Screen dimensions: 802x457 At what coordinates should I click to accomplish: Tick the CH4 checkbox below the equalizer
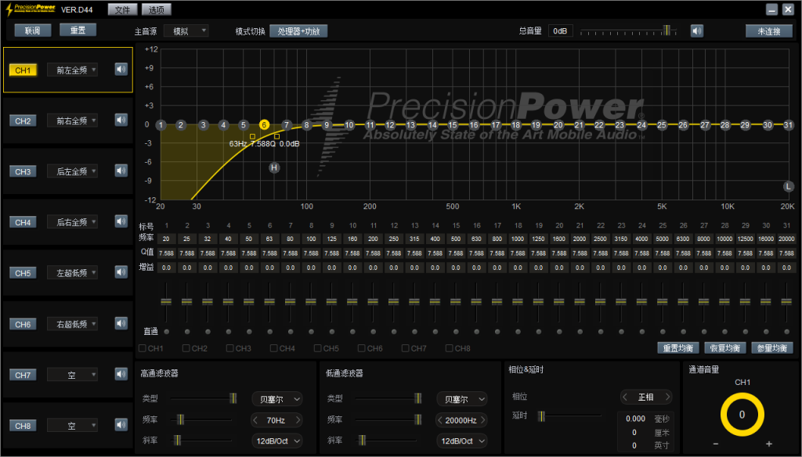[x=274, y=348]
